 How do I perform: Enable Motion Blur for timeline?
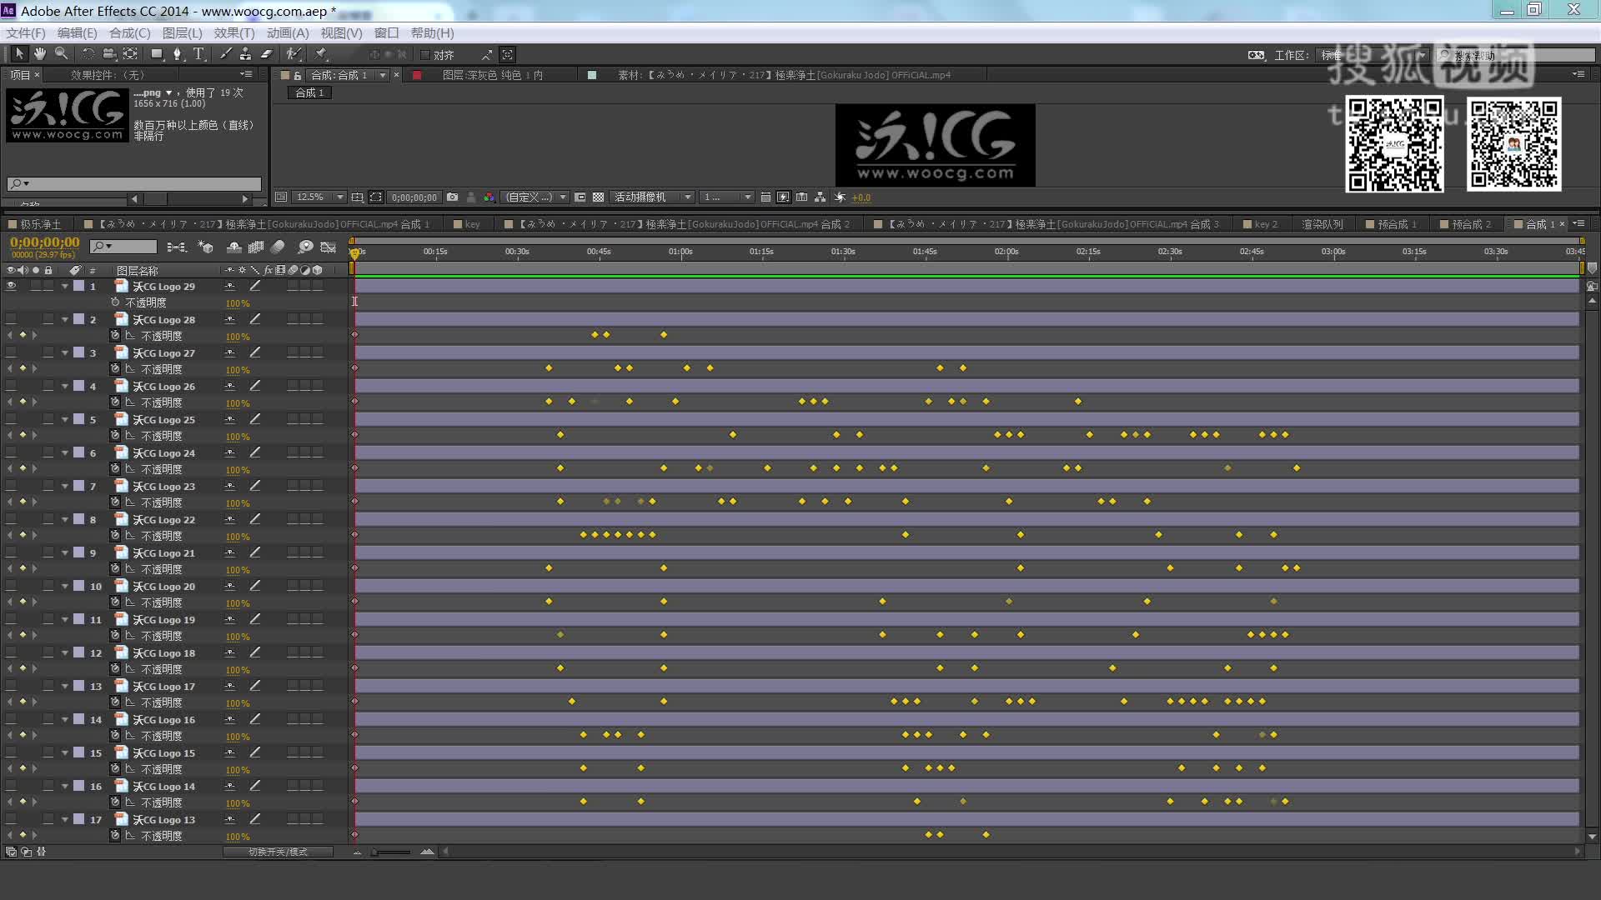click(278, 247)
